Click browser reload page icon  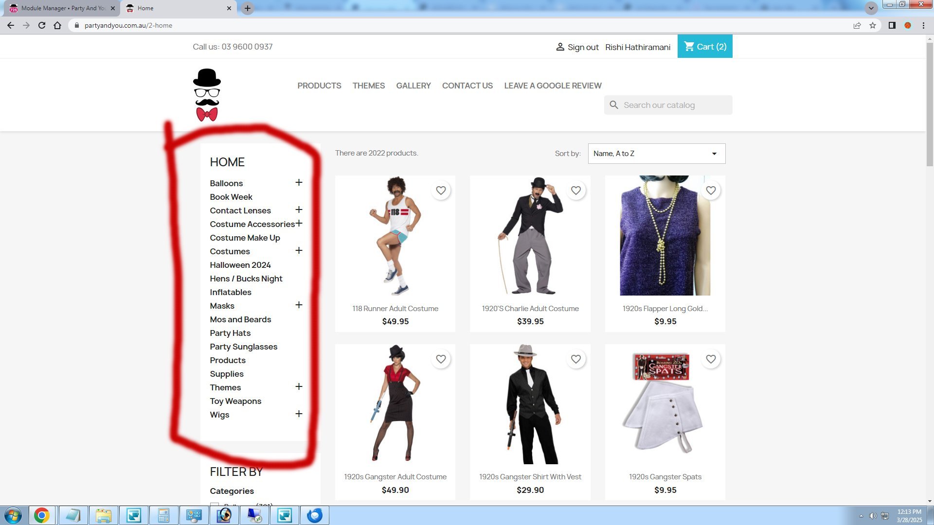(42, 25)
